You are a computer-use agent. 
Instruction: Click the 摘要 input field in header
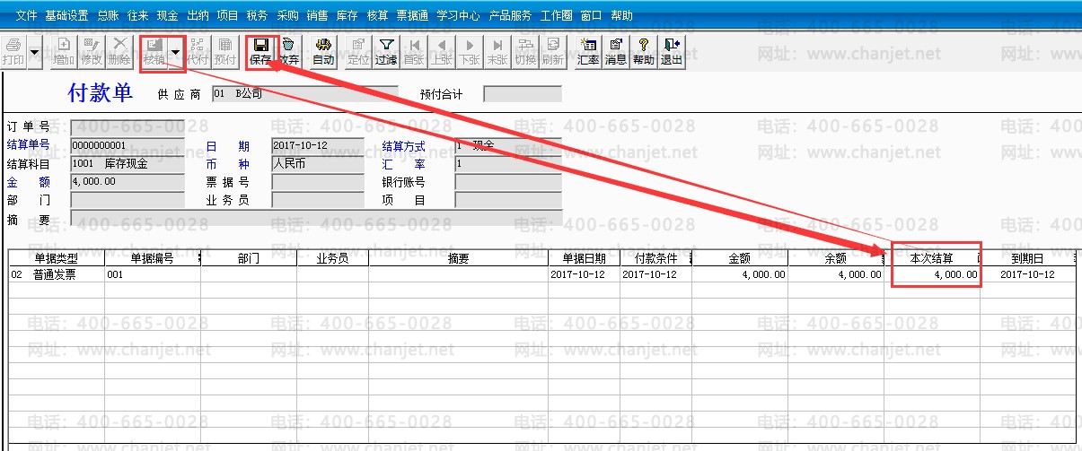click(316, 218)
